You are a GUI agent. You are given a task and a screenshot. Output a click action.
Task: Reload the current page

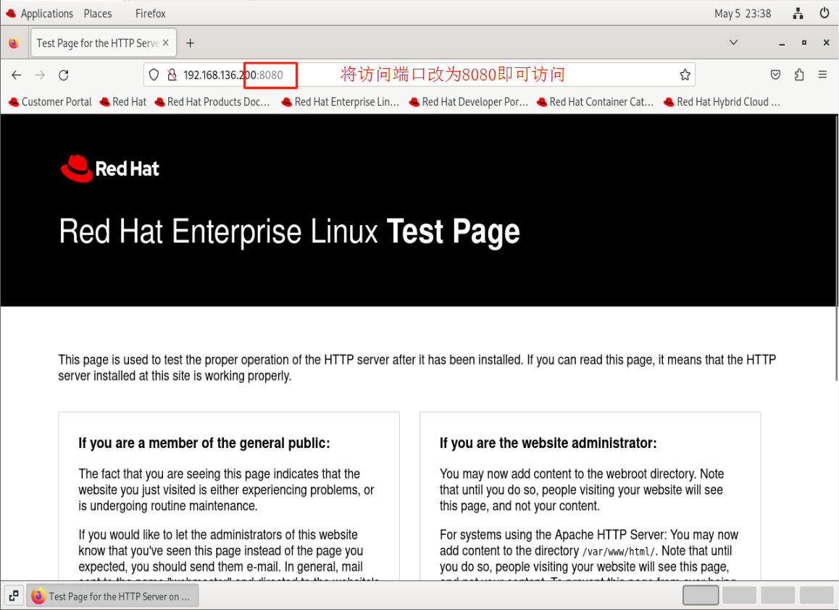tap(64, 75)
